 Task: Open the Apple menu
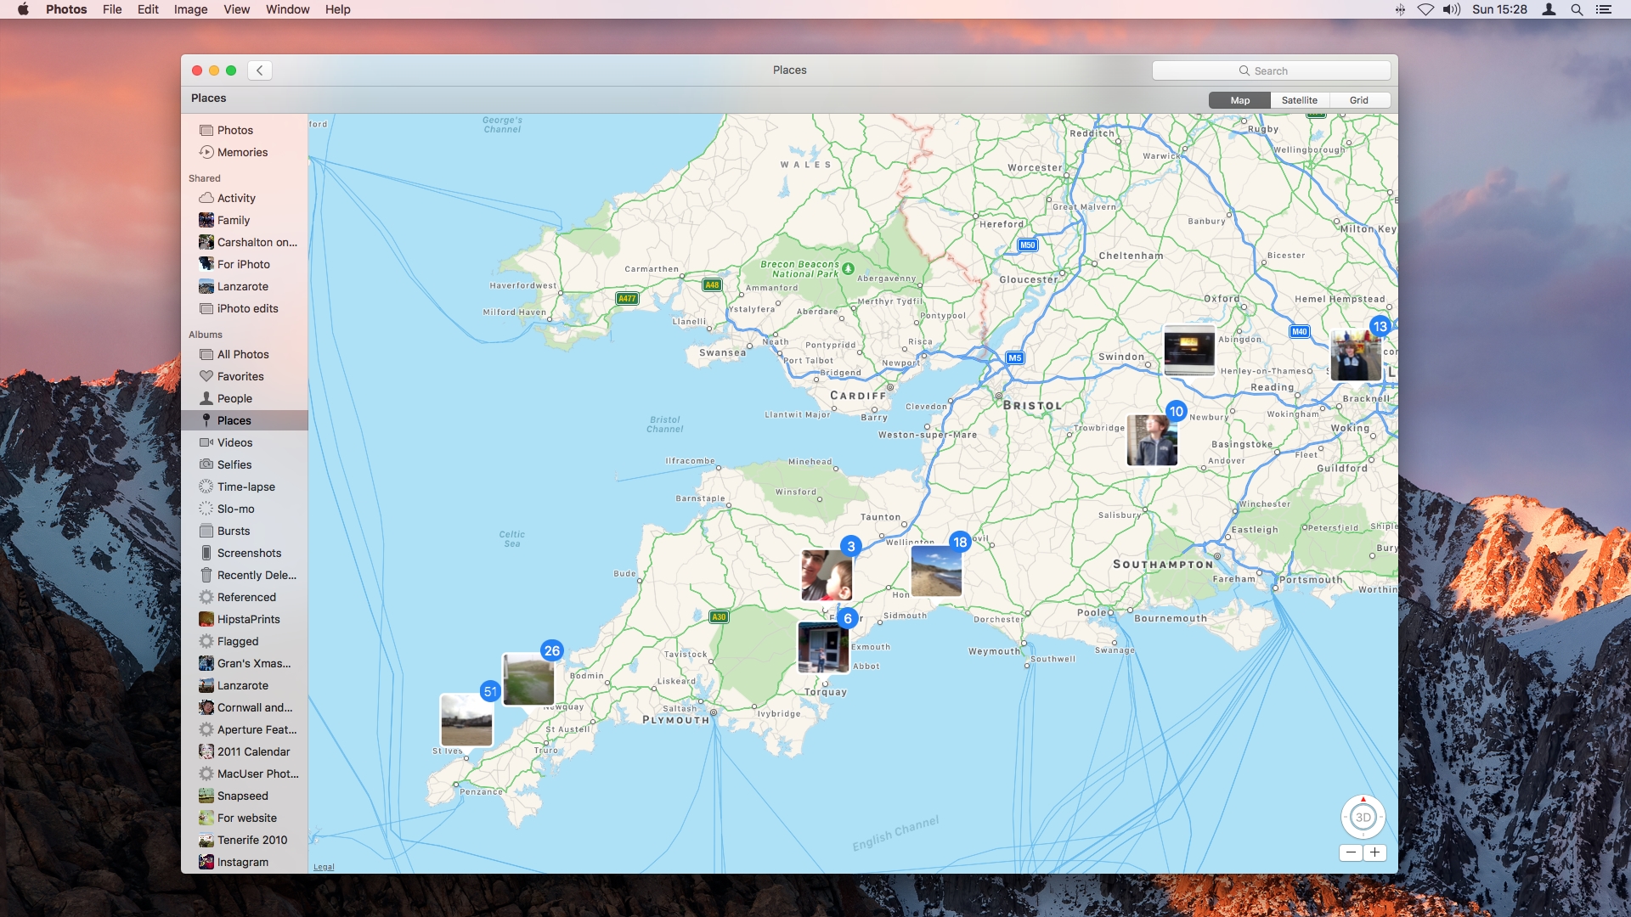pyautogui.click(x=23, y=9)
